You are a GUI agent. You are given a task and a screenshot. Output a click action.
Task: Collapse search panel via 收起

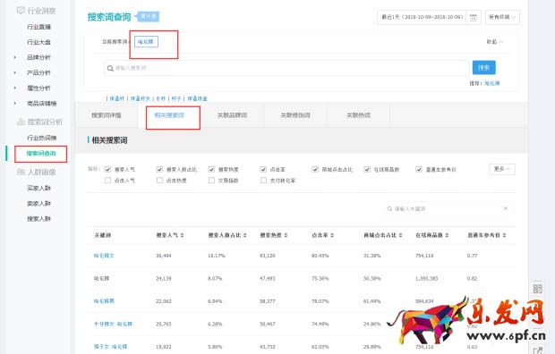(494, 42)
